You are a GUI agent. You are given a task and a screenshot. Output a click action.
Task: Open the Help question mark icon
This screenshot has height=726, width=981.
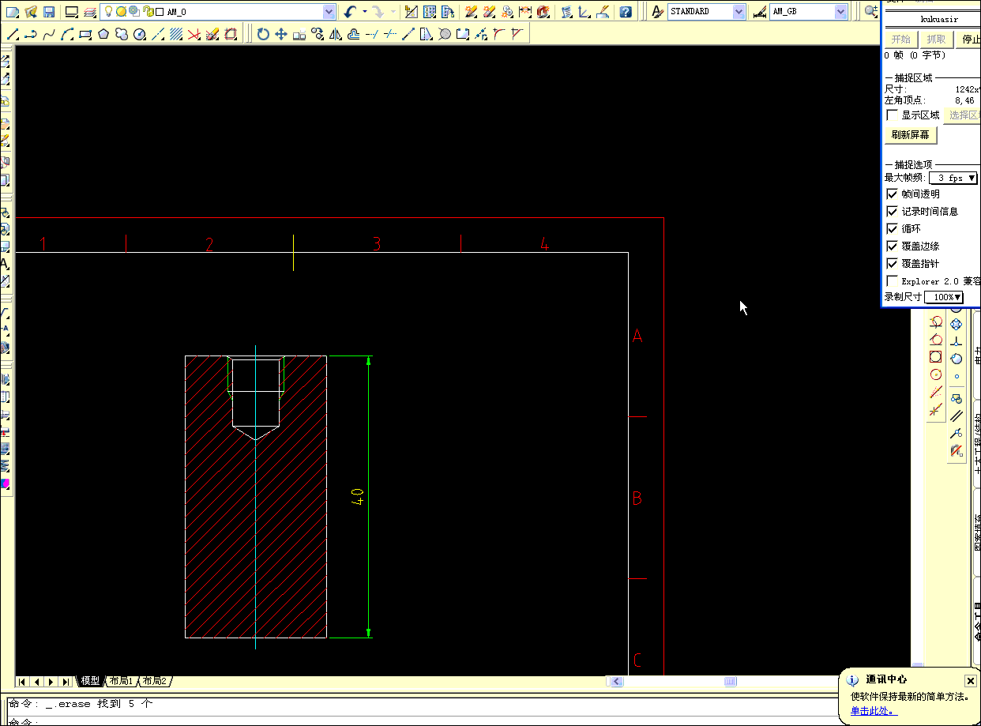tap(626, 12)
